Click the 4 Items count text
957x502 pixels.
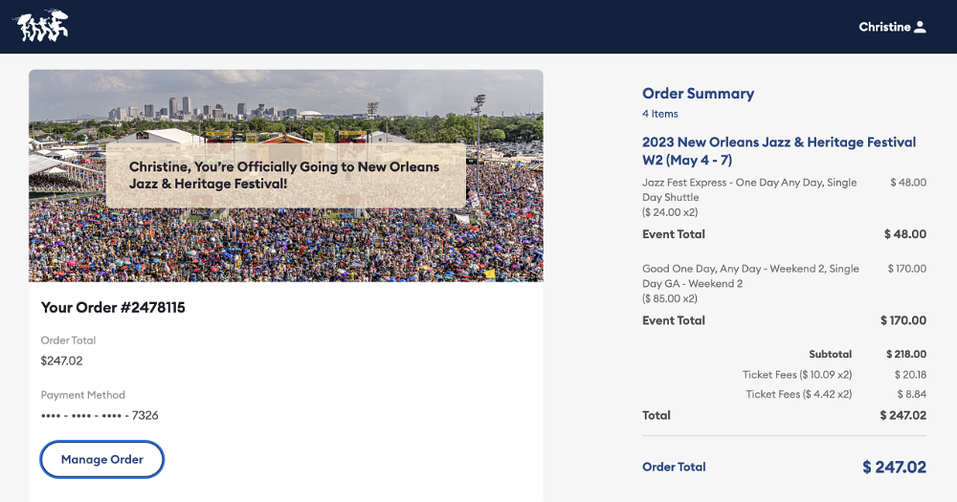coord(659,114)
